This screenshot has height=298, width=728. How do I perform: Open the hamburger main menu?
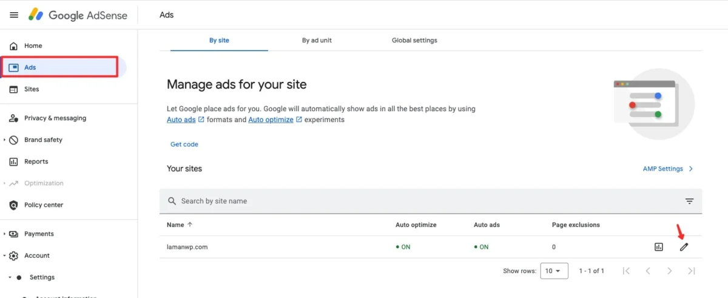[14, 15]
